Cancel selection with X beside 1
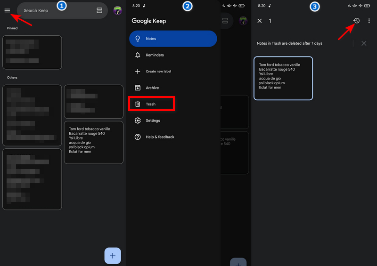The width and height of the screenshot is (377, 266). click(x=260, y=21)
